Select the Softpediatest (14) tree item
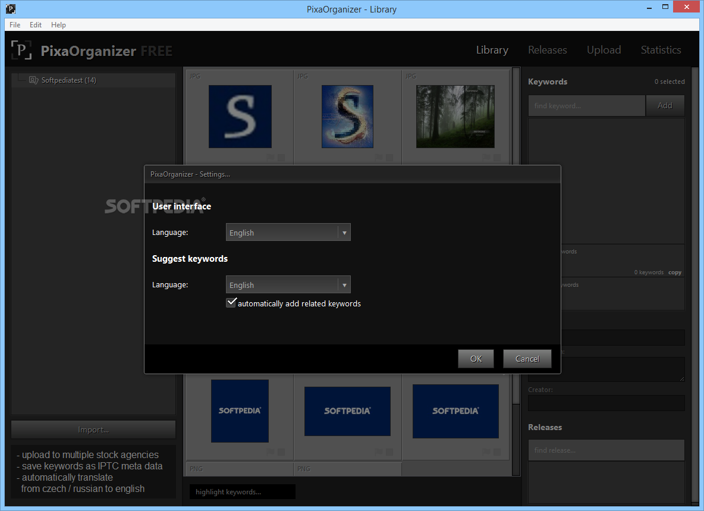704x511 pixels. (93, 80)
